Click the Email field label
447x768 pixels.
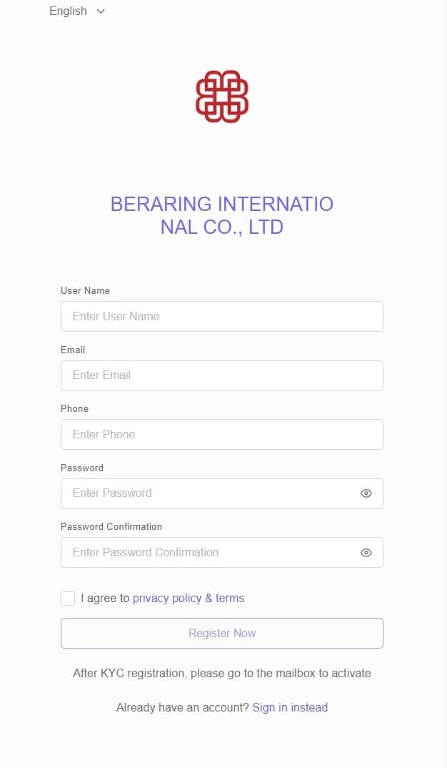coord(73,350)
